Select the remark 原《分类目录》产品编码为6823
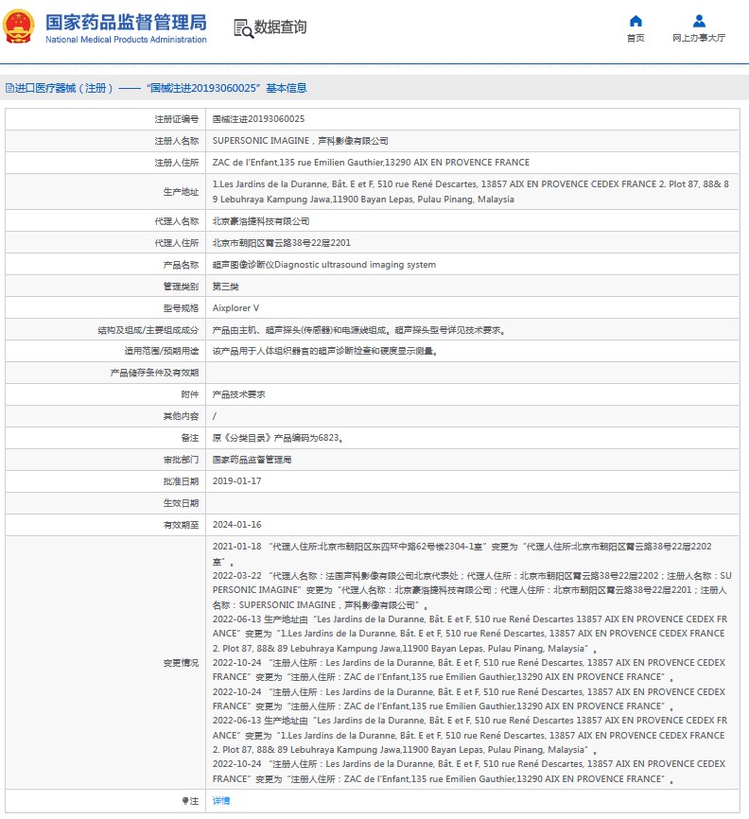 (278, 438)
